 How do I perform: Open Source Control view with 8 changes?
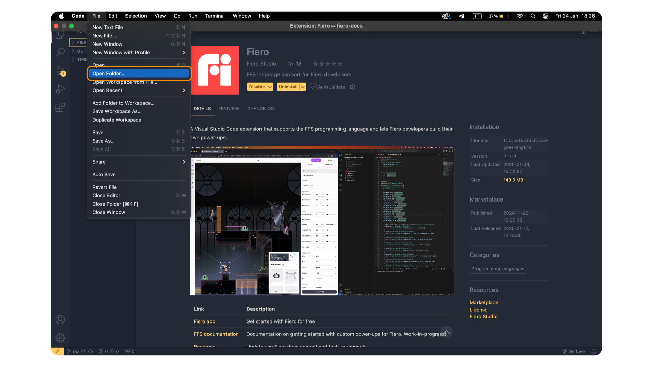point(60,71)
